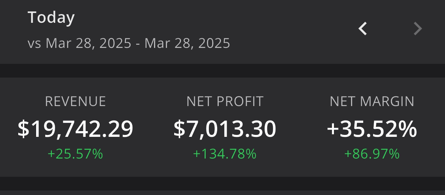Image resolution: width=445 pixels, height=195 pixels.
Task: Click the +134.78% net profit change
Action: 225,154
